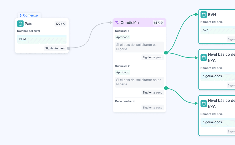Click Siguiente paso in Sucursal 2
The width and height of the screenshot is (235, 145).
(x=152, y=92)
